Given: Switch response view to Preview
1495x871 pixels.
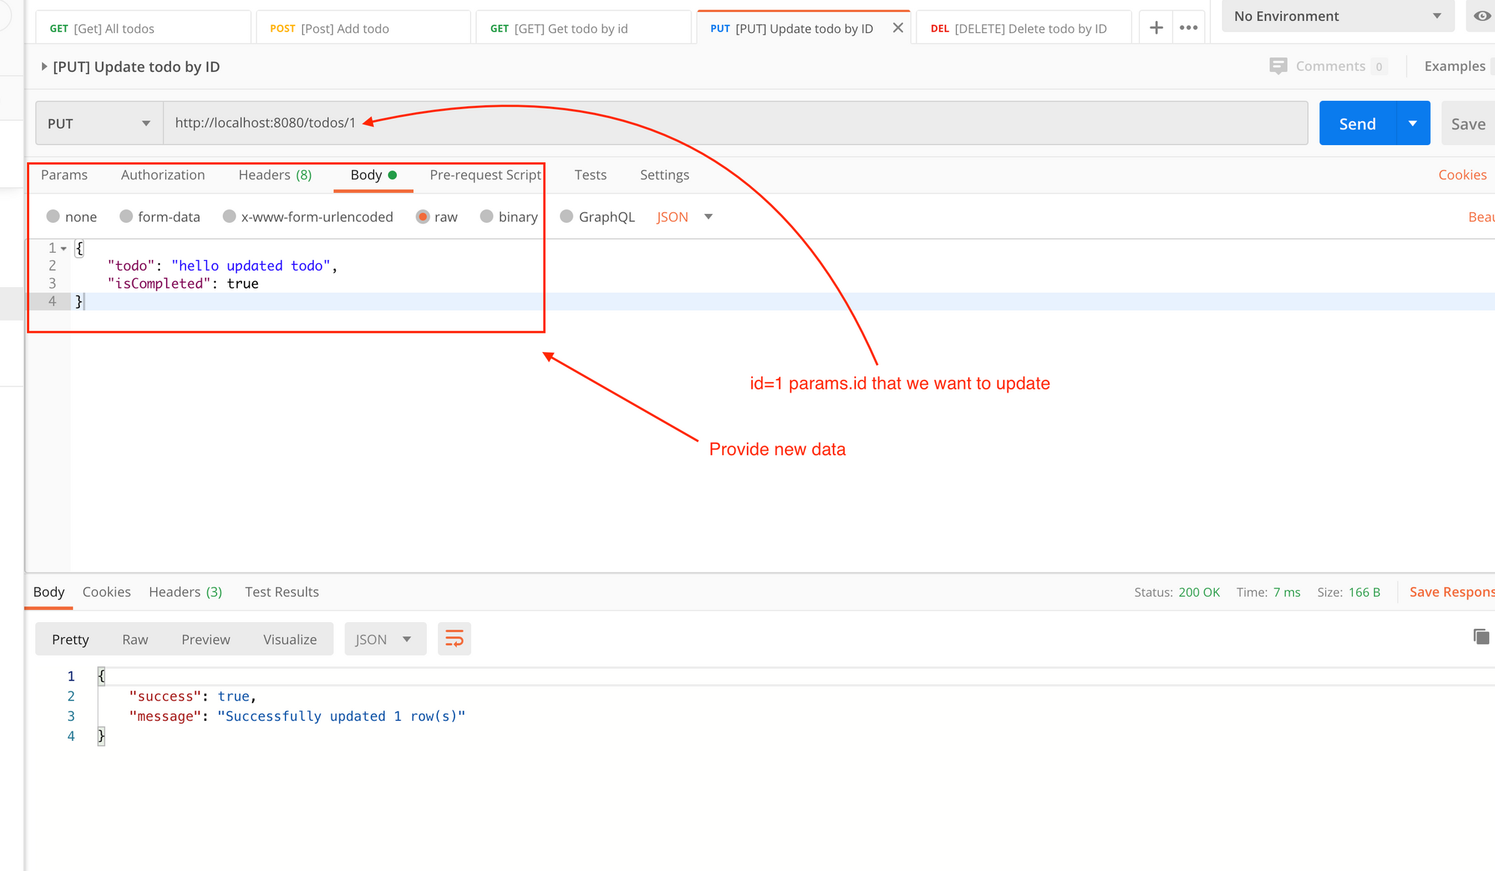Looking at the screenshot, I should [x=206, y=639].
